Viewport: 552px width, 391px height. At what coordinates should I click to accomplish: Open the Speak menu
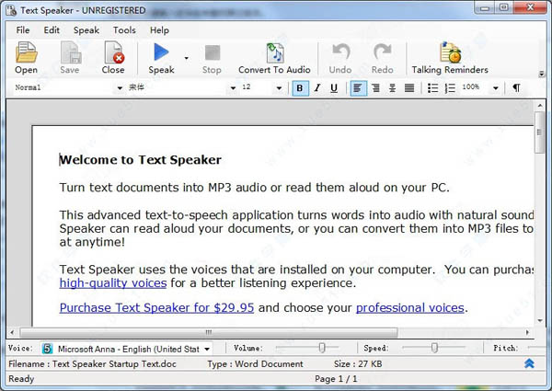tap(86, 30)
